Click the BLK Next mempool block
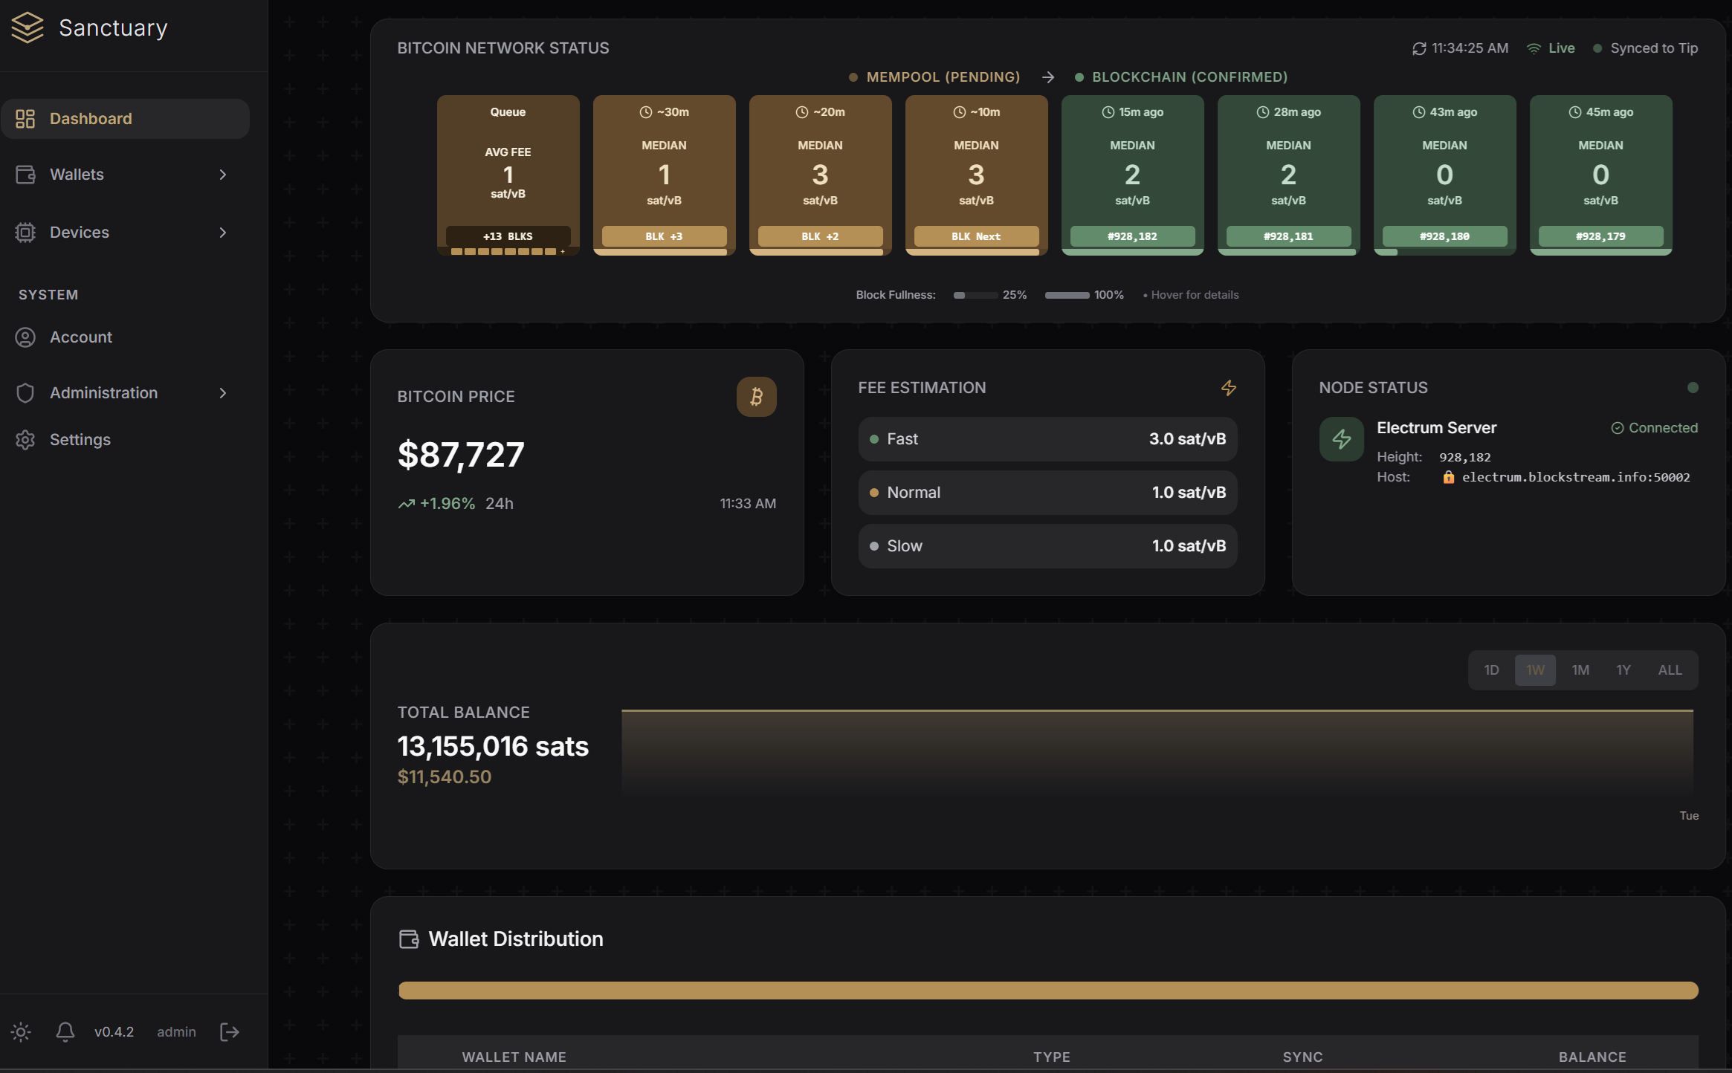Viewport: 1732px width, 1073px height. point(977,175)
